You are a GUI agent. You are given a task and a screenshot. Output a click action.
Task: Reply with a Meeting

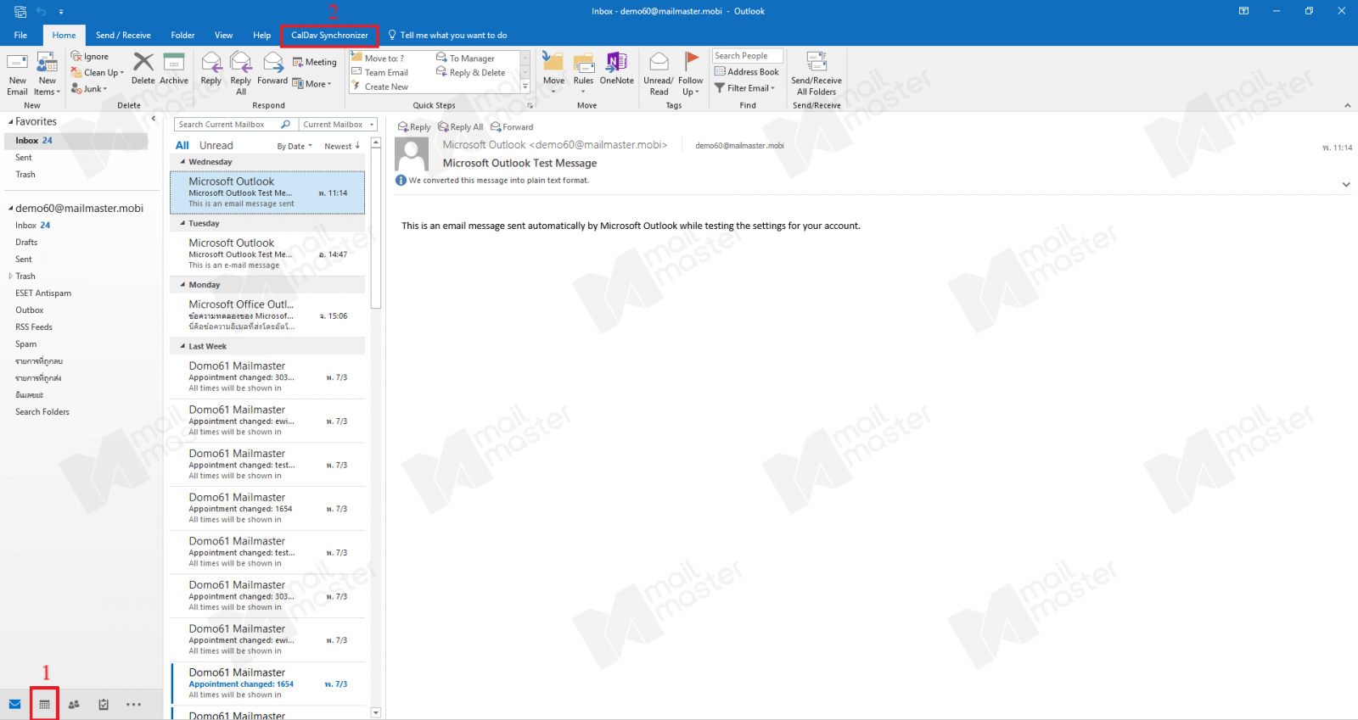tap(315, 62)
